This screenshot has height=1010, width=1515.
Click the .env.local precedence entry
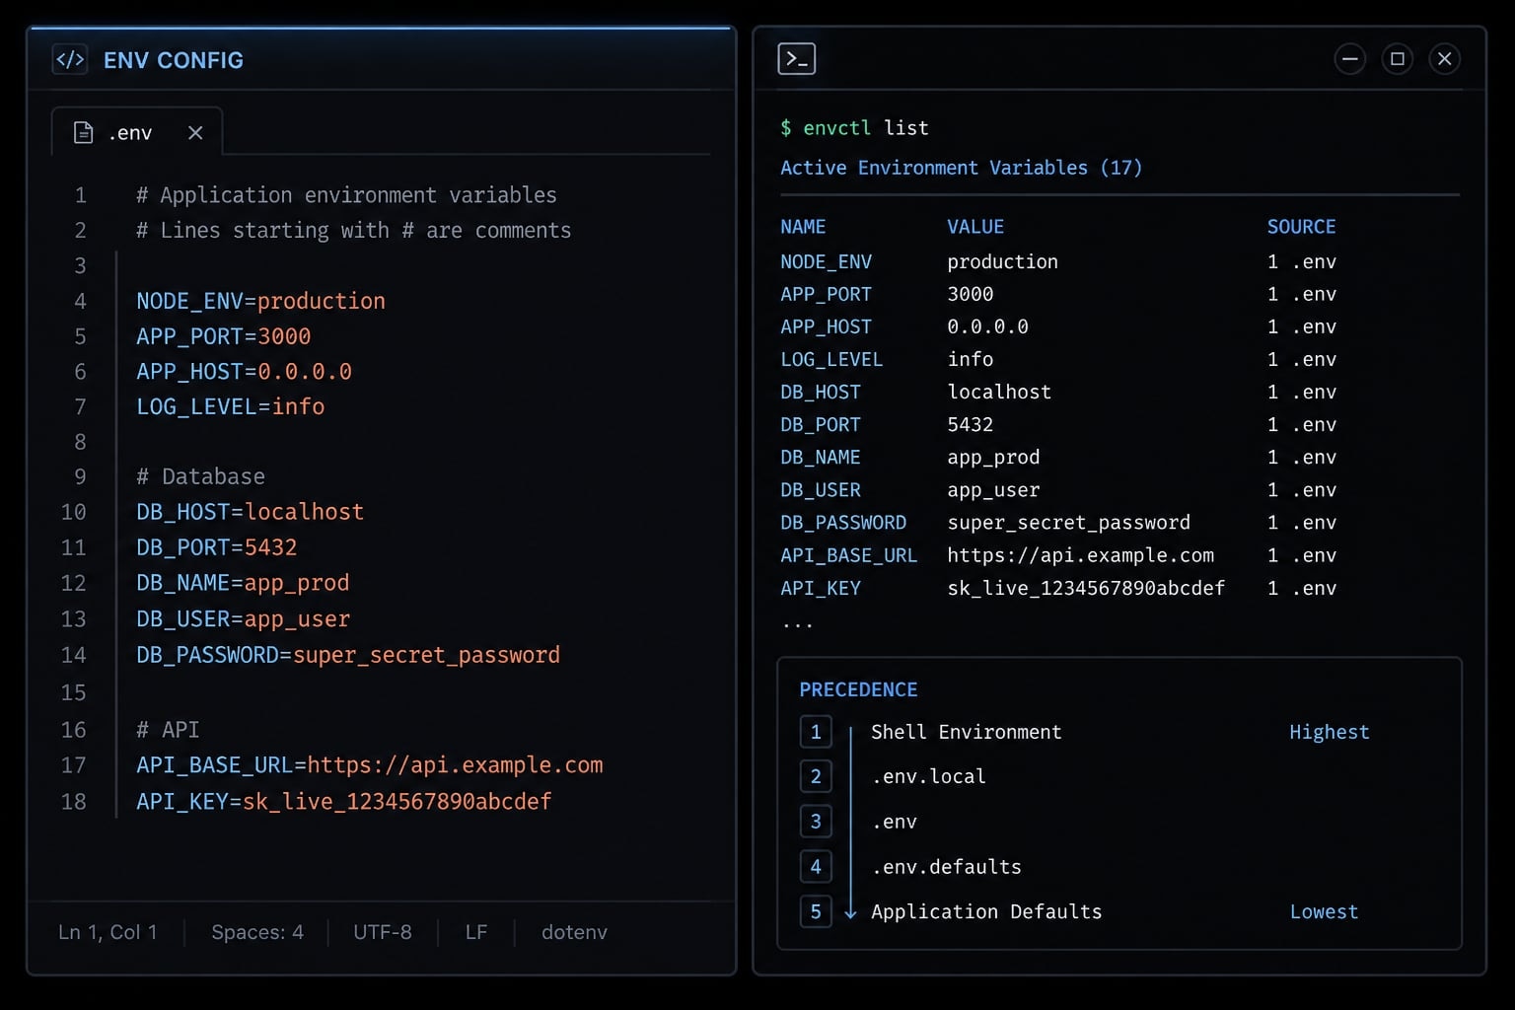[929, 776]
